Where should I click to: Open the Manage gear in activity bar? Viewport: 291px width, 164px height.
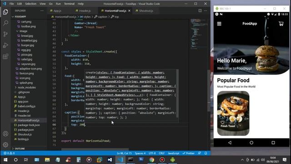tap(5, 144)
